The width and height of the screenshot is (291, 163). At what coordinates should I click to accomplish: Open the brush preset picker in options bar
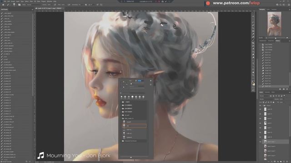tap(14, 5)
